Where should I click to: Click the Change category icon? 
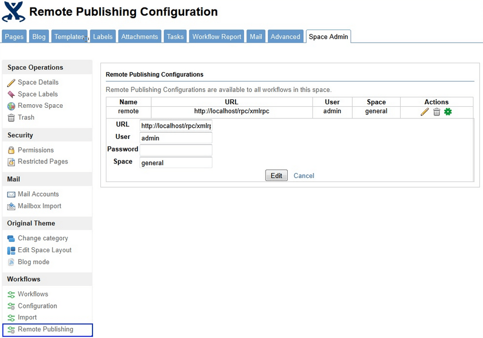[11, 238]
